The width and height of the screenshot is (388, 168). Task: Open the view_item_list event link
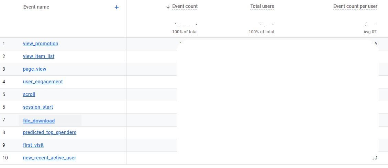point(38,56)
